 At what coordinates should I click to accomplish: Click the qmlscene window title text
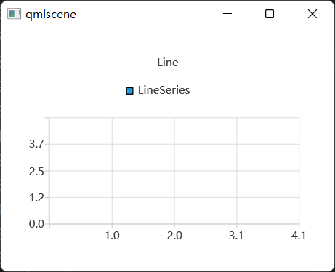[51, 15]
